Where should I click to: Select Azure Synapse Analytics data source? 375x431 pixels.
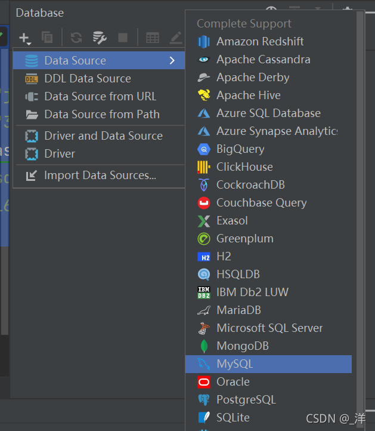(x=268, y=131)
